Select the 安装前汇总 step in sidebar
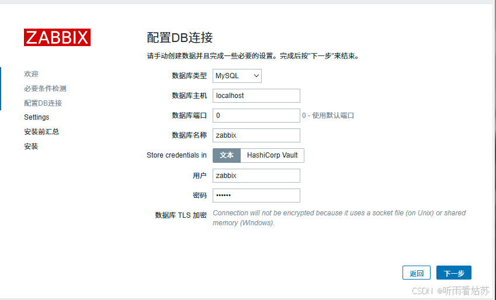 coord(41,132)
